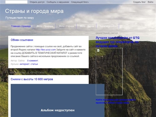Image resolution: width=156 pixels, height=117 pixels.
Task: Select the 'Главная страница' tab
Action: tap(21, 26)
